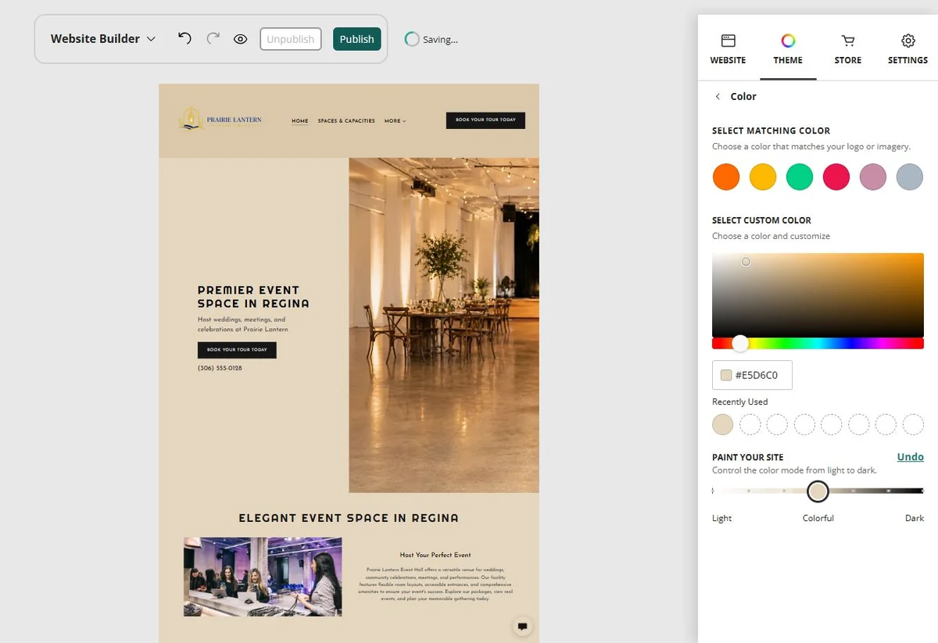Open the chat bubble icon
This screenshot has width=938, height=643.
pyautogui.click(x=523, y=627)
